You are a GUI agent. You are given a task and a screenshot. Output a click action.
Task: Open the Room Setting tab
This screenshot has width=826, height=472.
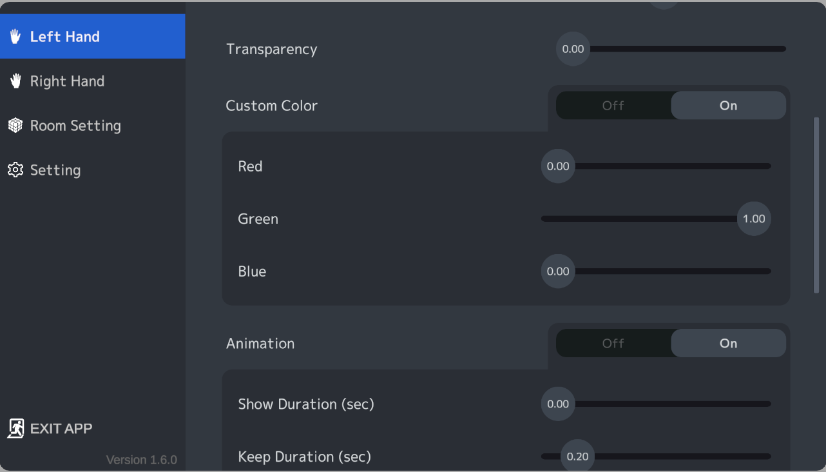point(92,126)
